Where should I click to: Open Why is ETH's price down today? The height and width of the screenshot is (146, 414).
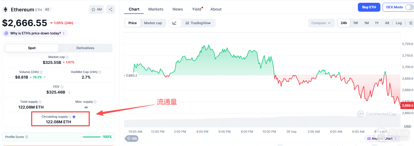click(35, 33)
